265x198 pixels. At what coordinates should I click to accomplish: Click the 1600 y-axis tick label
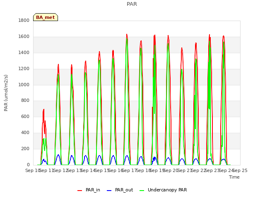coord(24,37)
